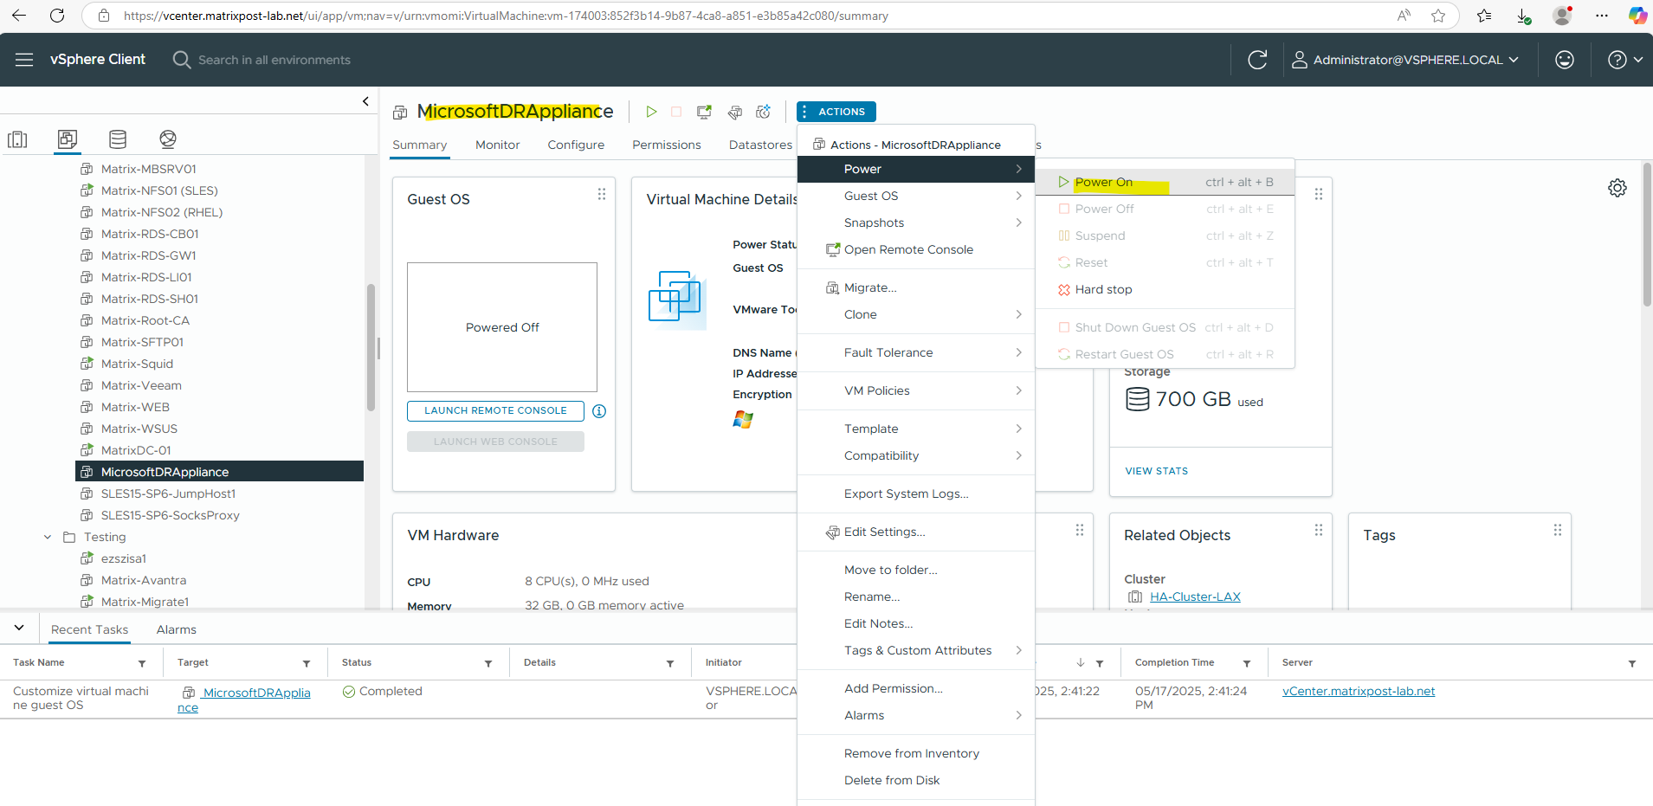Select Power On in the power submenu
The height and width of the screenshot is (806, 1653).
1165,182
